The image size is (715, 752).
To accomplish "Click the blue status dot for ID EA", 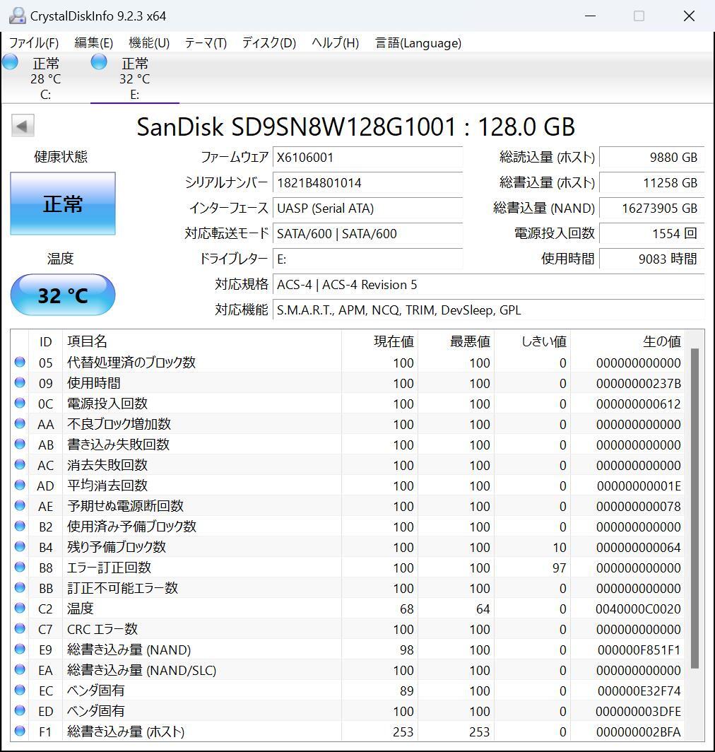I will 20,669.
